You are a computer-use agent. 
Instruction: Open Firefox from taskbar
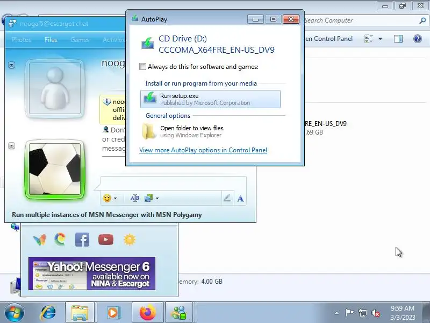[x=147, y=313]
